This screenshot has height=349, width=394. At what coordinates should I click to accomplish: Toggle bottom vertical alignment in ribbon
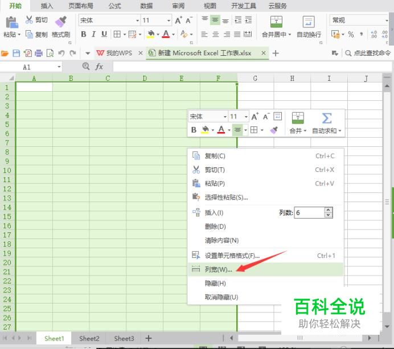[225, 20]
